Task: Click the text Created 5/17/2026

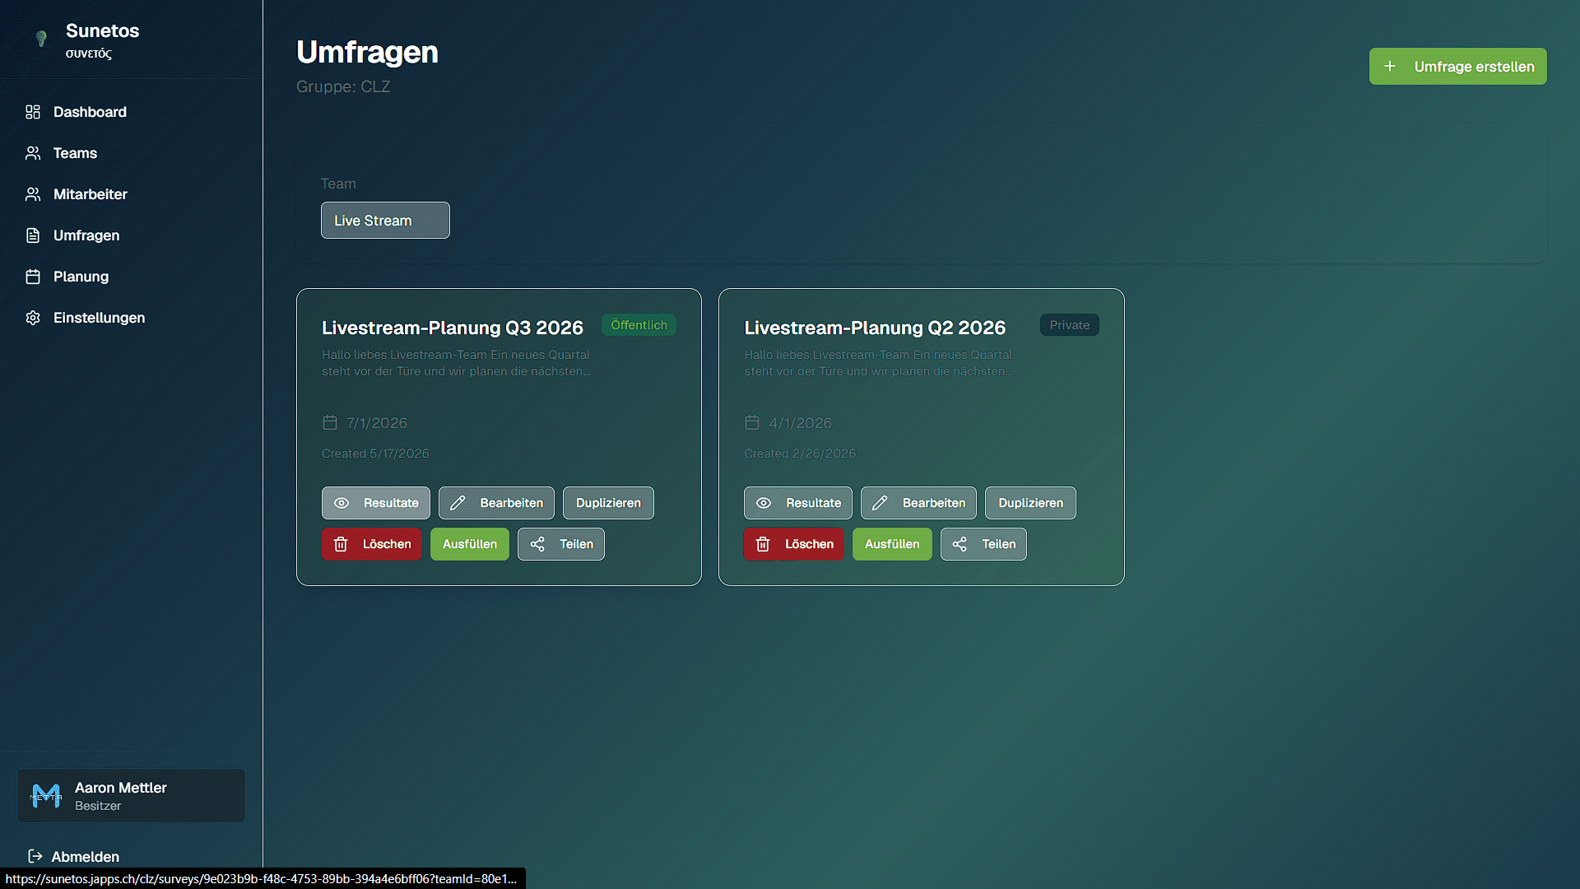Action: point(375,454)
